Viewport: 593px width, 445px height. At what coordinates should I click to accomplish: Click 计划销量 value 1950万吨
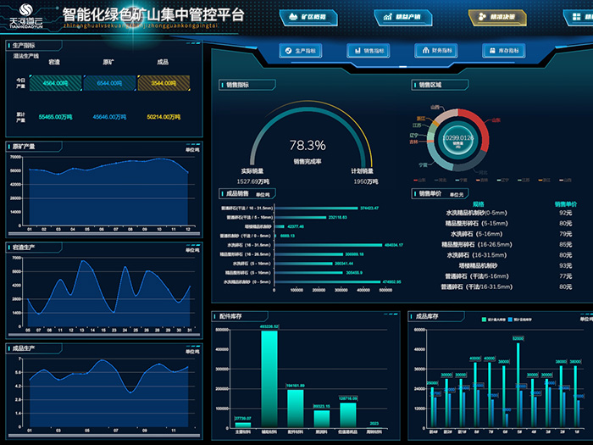[x=366, y=181]
